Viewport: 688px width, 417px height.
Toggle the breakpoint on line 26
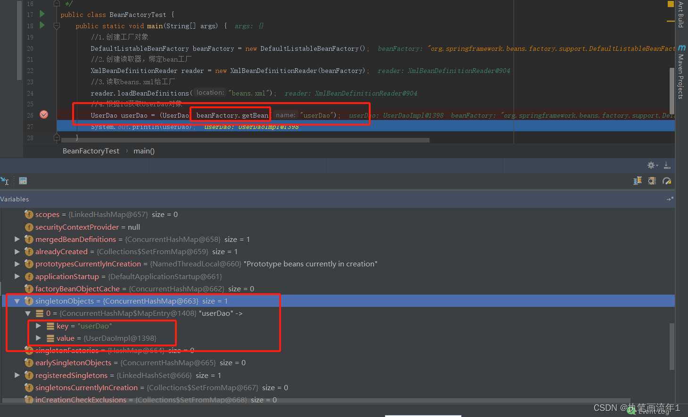point(43,114)
